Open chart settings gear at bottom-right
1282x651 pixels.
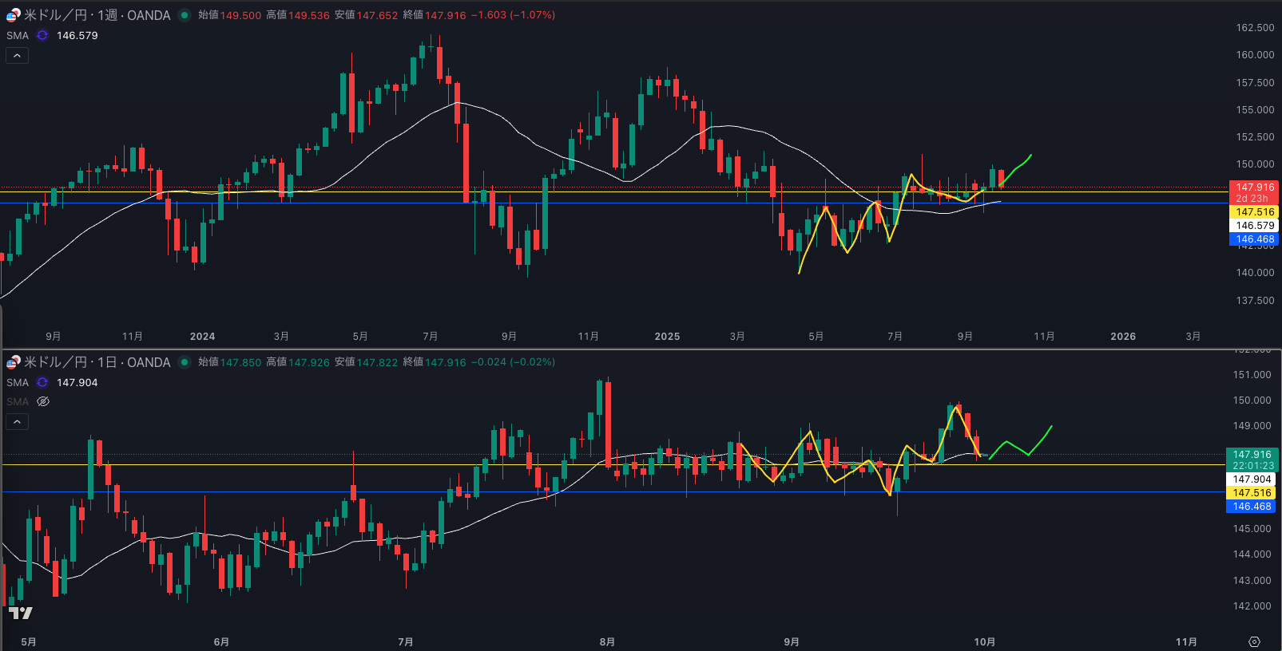pyautogui.click(x=1254, y=641)
